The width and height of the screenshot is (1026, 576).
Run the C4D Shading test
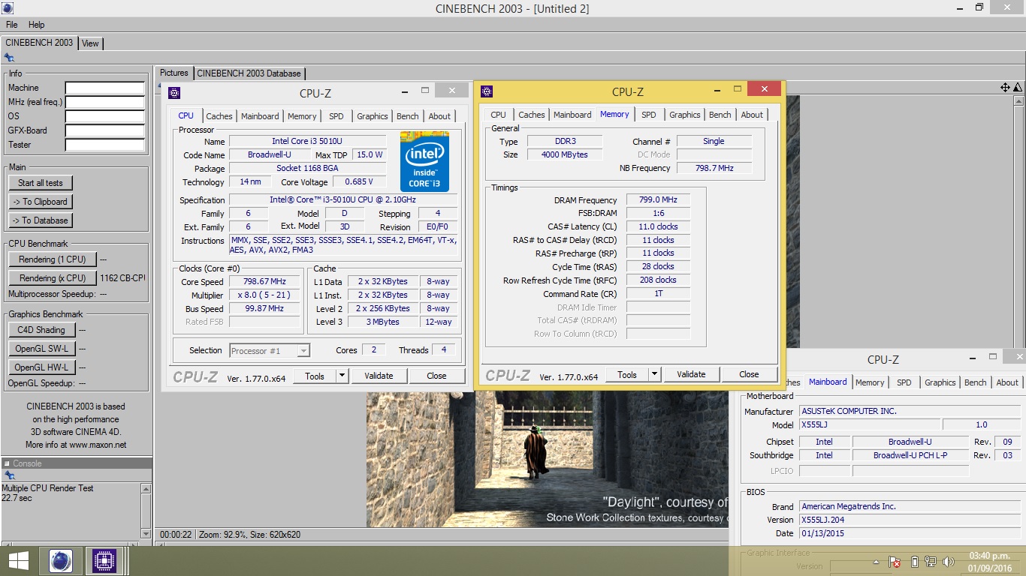[x=41, y=330]
